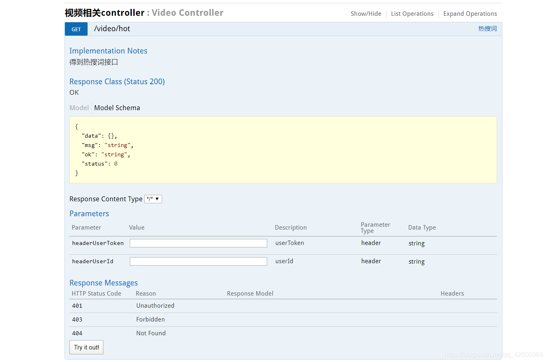Select the 403 status code cell
Viewport: 547px width, 362px height.
pyautogui.click(x=77, y=319)
